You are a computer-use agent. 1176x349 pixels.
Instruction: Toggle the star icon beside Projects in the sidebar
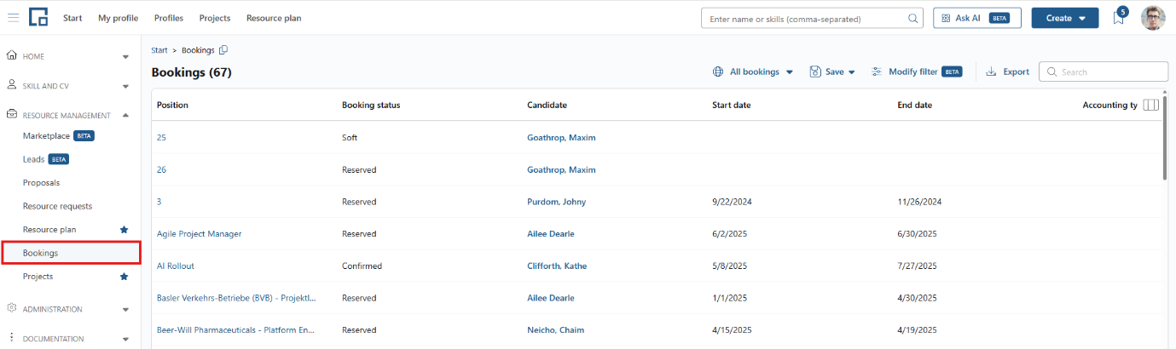pyautogui.click(x=124, y=277)
